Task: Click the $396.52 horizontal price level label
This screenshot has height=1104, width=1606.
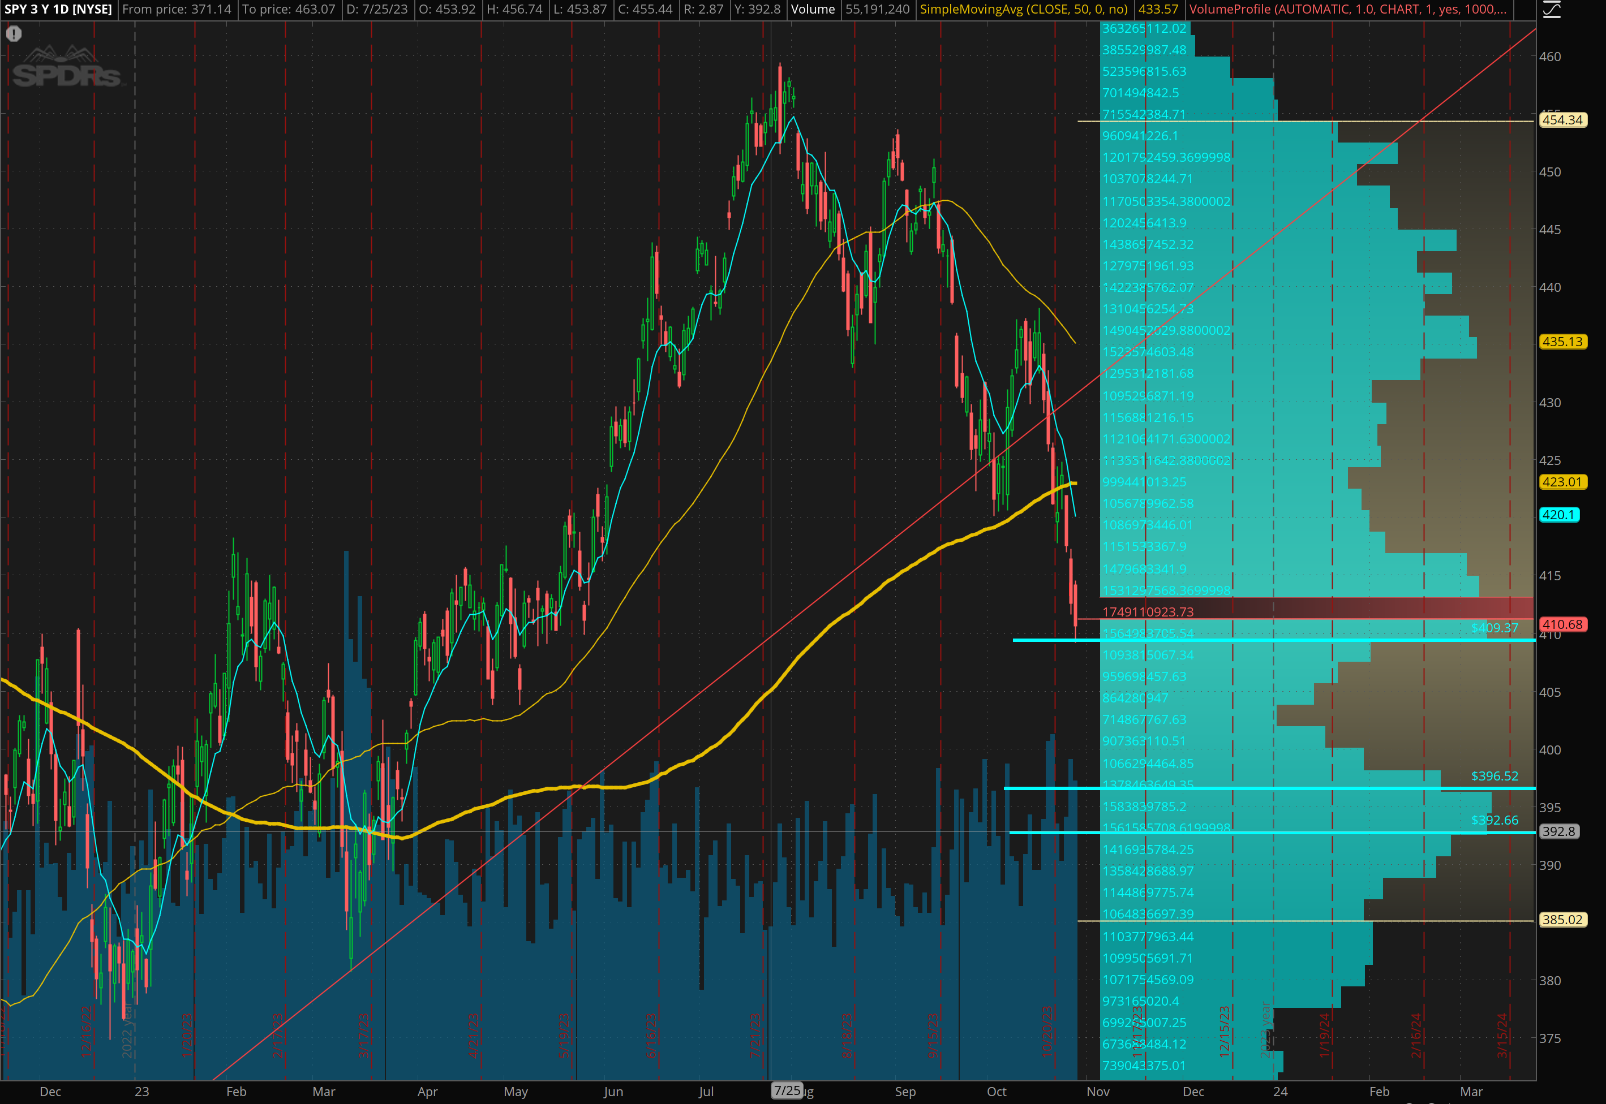Action: tap(1494, 776)
